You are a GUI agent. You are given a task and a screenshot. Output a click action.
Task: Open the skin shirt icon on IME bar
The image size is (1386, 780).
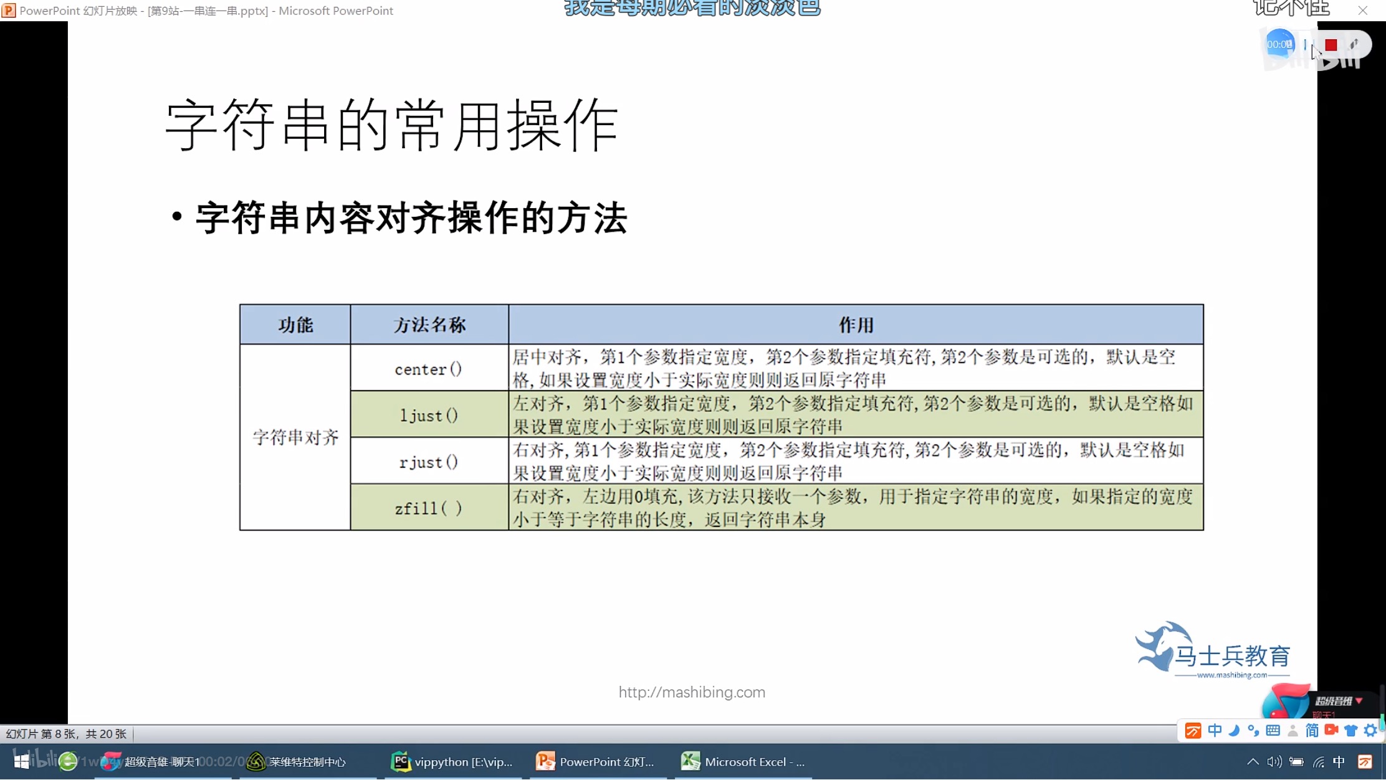(1350, 731)
